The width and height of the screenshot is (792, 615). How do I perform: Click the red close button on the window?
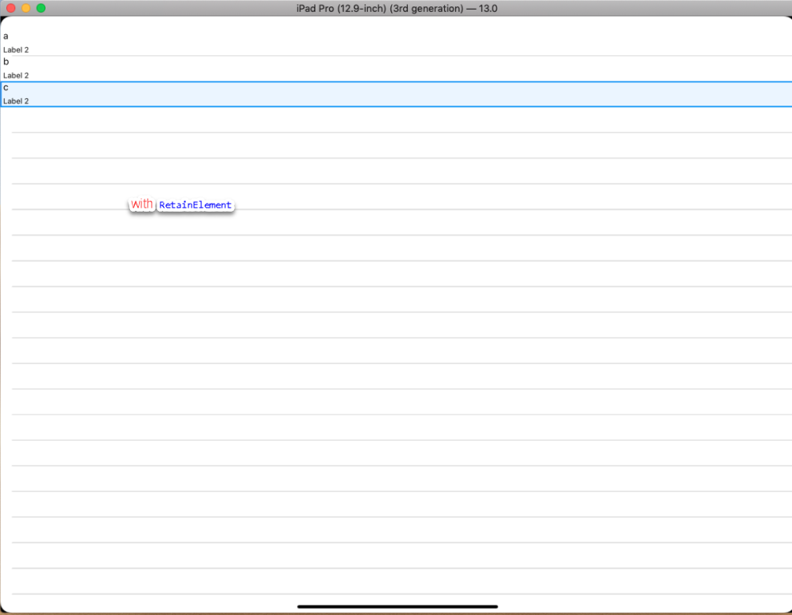click(x=10, y=8)
